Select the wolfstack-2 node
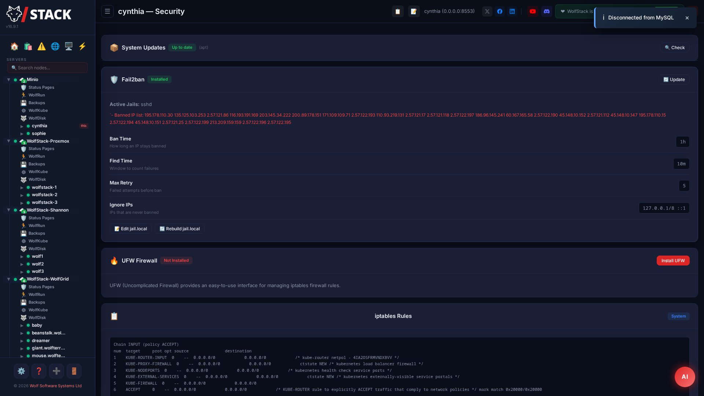The height and width of the screenshot is (396, 704). tap(44, 195)
